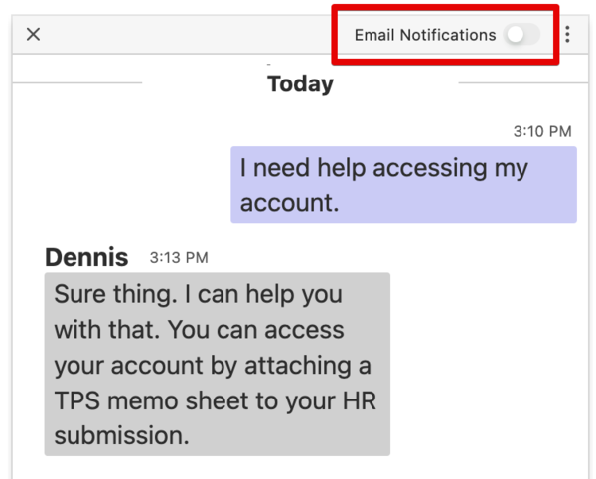596x479 pixels.
Task: Click the 3:10 PM timestamp
Action: point(542,131)
